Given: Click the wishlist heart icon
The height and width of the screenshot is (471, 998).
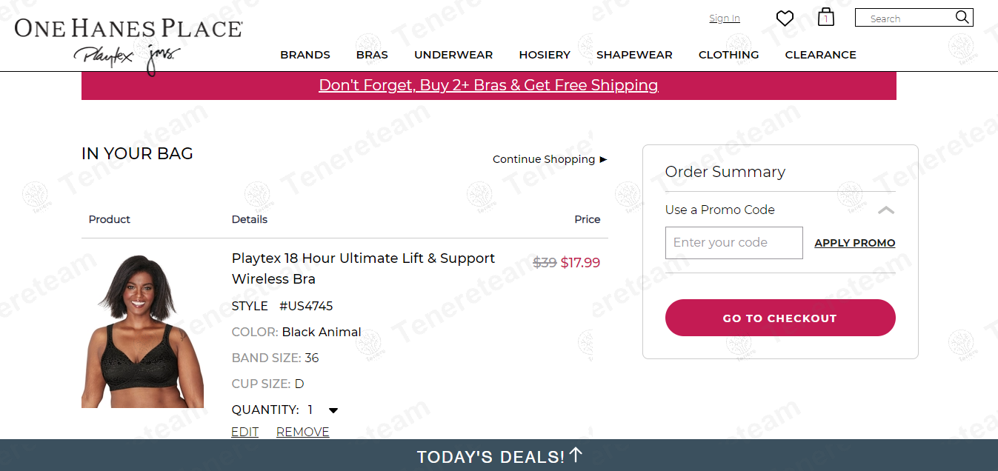Looking at the screenshot, I should pyautogui.click(x=785, y=19).
